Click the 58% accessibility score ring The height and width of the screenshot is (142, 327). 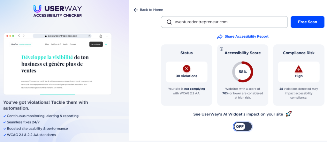[243, 72]
